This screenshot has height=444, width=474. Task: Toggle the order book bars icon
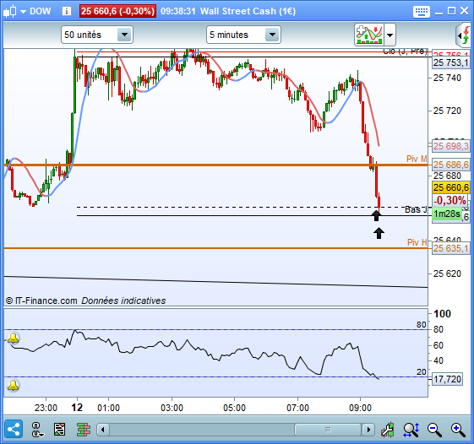click(x=83, y=430)
